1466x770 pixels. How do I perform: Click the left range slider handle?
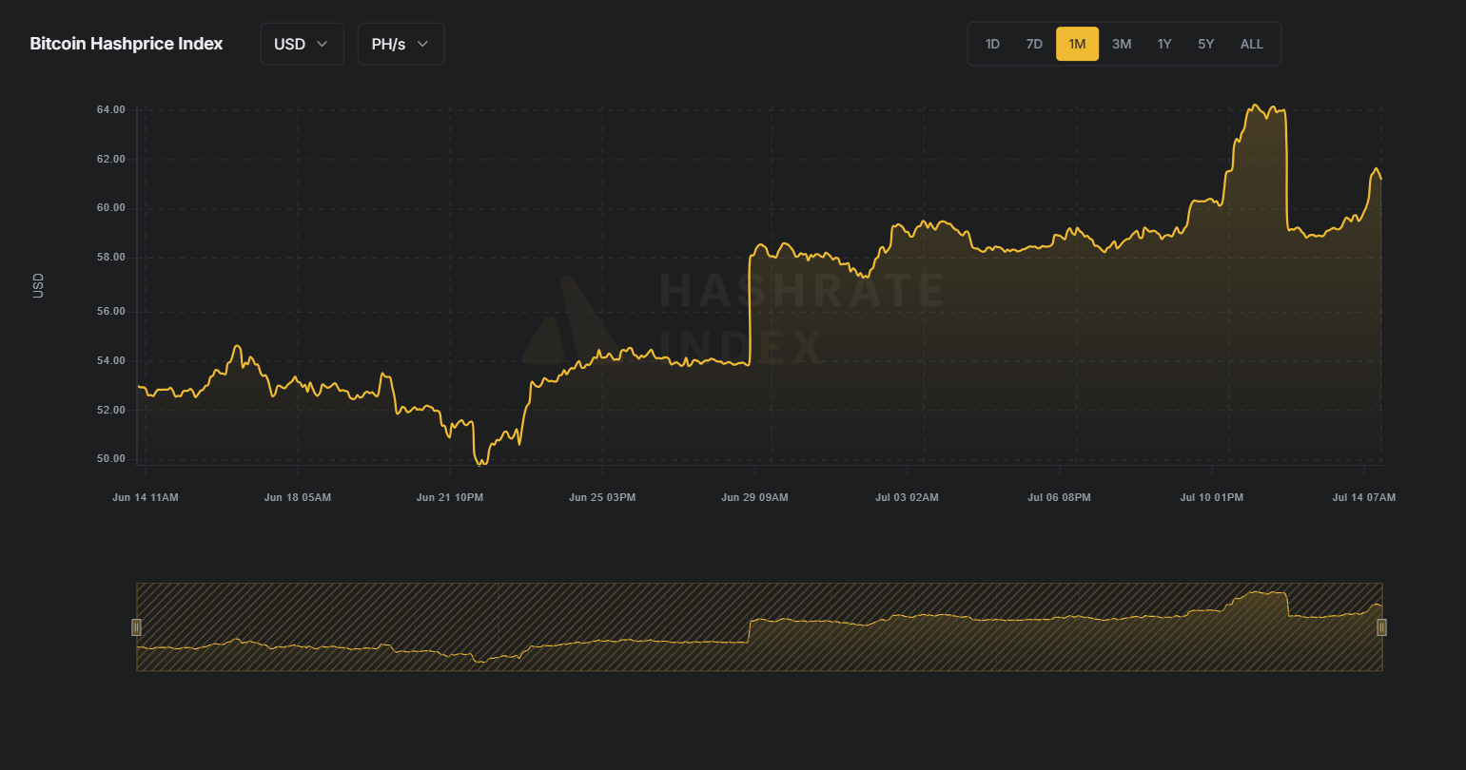(x=136, y=627)
